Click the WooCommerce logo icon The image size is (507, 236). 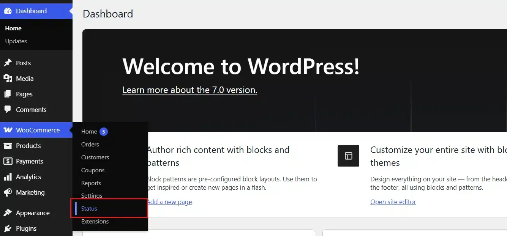(8, 130)
